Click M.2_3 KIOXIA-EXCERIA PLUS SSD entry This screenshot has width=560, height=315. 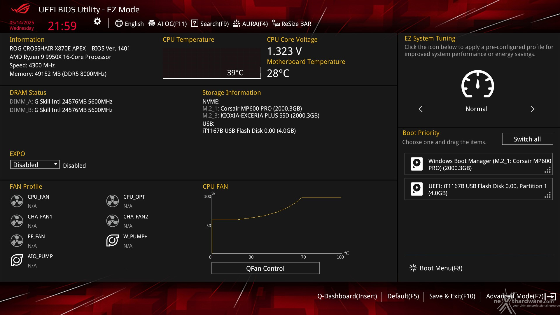[261, 116]
